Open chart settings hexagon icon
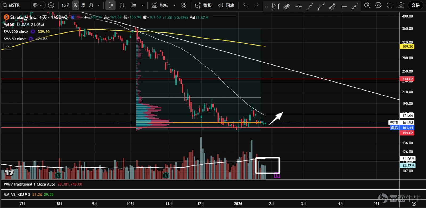This screenshot has width=426, height=208. 378,5
